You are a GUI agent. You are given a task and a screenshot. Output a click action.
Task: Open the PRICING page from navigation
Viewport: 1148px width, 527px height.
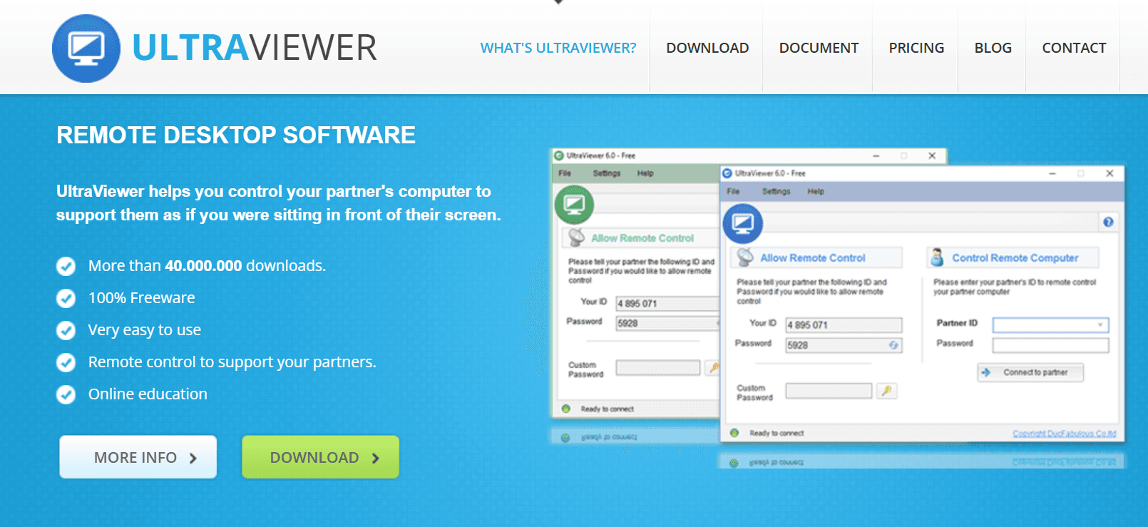[916, 48]
